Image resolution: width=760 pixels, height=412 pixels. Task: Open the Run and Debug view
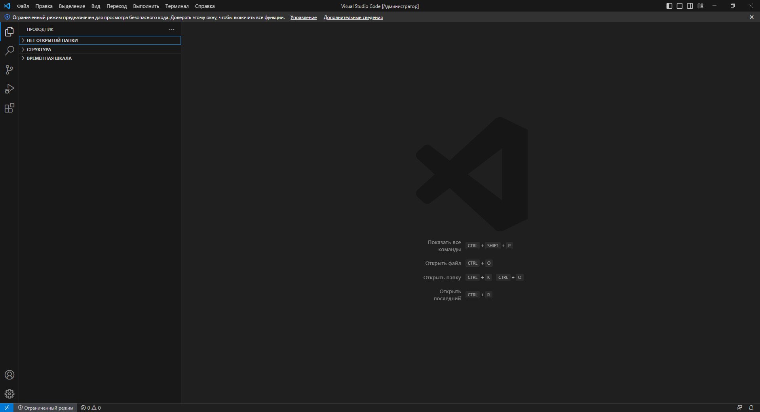[9, 89]
